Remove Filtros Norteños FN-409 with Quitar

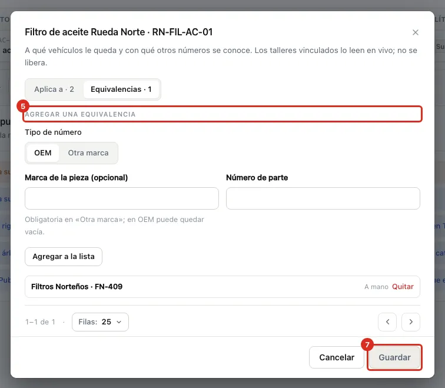[x=403, y=287]
